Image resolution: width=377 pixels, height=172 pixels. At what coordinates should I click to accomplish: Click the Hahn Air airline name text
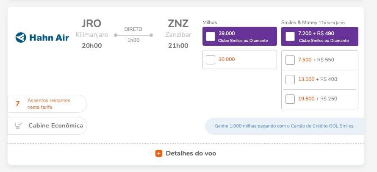(49, 38)
